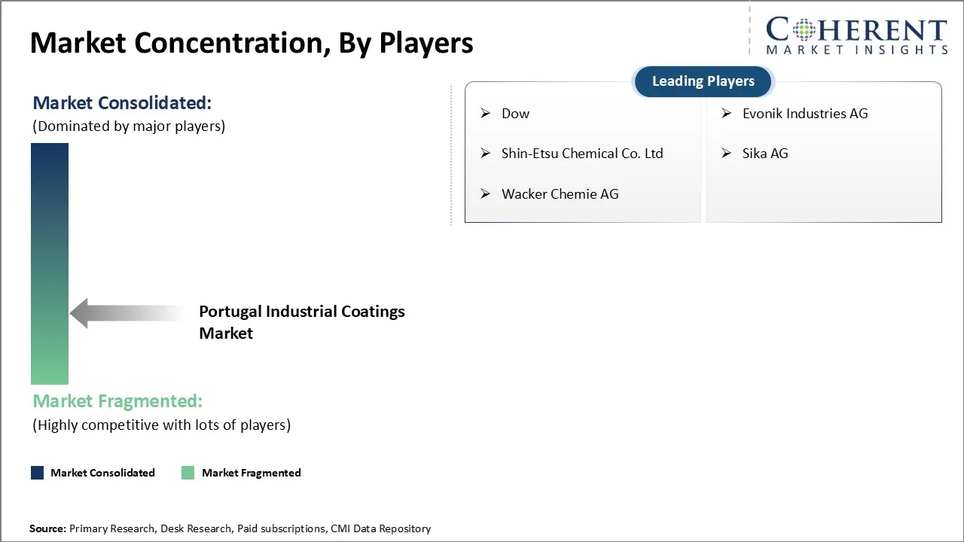964x542 pixels.
Task: Select Shin-Etsu Chemical Co. Ltd entry
Action: [x=582, y=154]
